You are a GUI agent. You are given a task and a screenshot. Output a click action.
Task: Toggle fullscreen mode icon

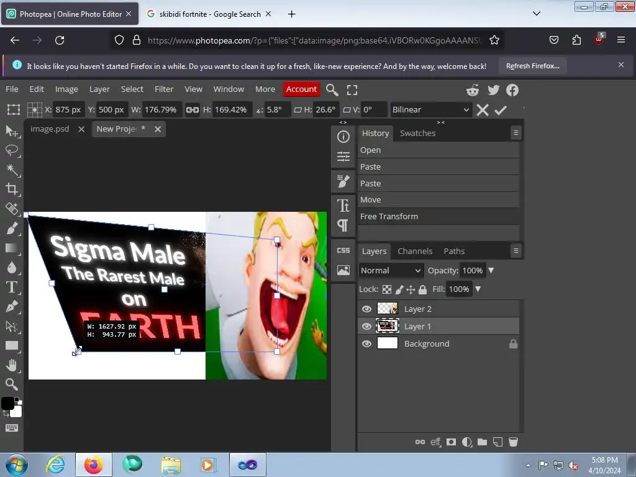(x=352, y=90)
